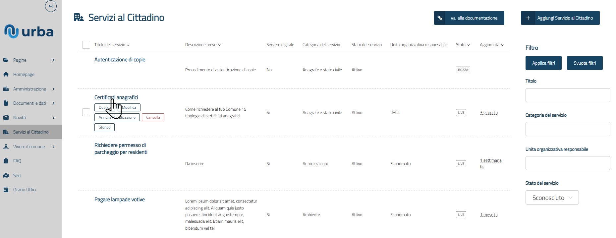Click the Pagine folder icon

(x=6, y=60)
